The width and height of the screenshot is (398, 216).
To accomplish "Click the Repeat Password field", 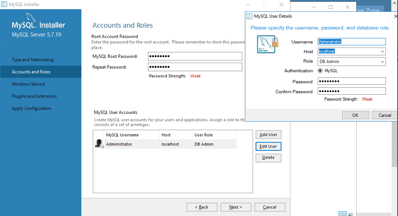I will point(195,67).
